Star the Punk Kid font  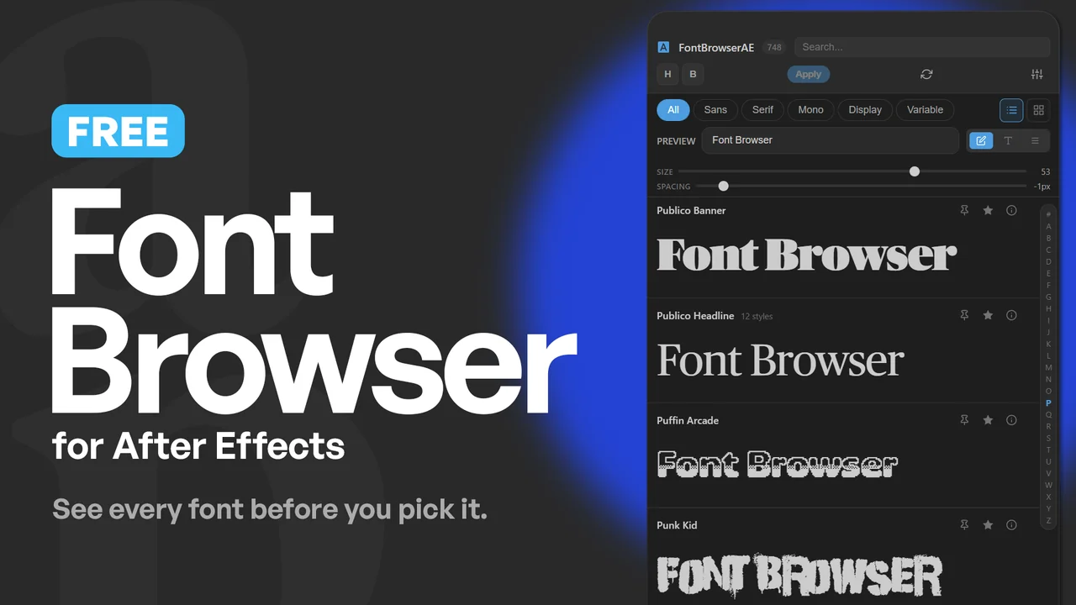tap(988, 525)
